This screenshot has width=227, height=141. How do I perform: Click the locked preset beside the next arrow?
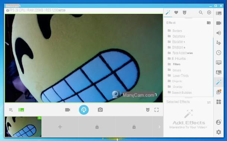134,127
